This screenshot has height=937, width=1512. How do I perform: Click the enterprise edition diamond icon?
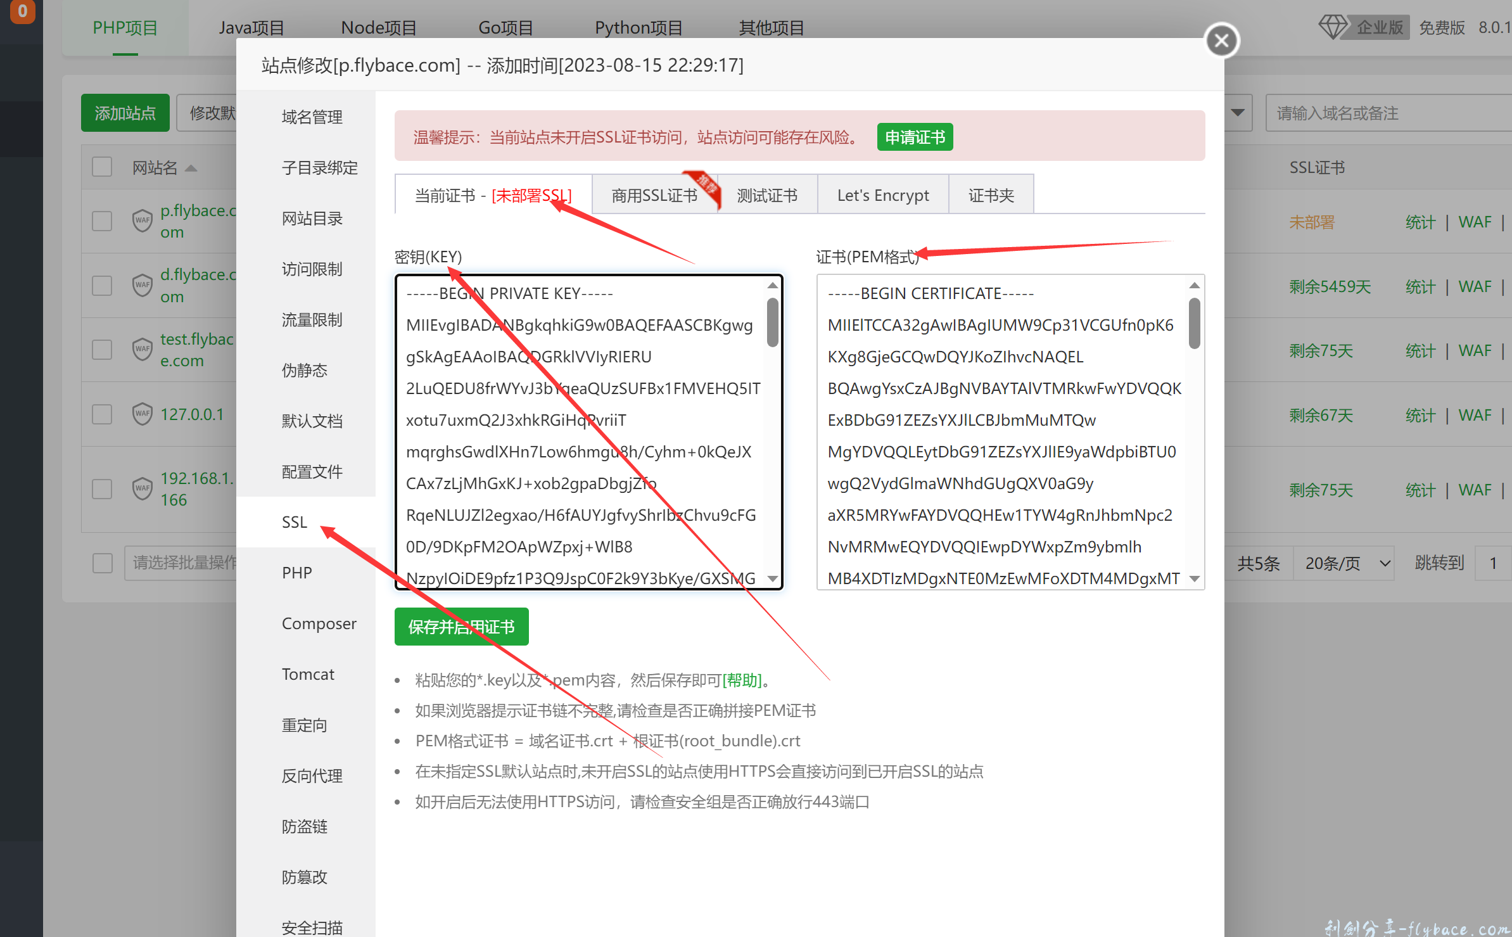pyautogui.click(x=1333, y=27)
